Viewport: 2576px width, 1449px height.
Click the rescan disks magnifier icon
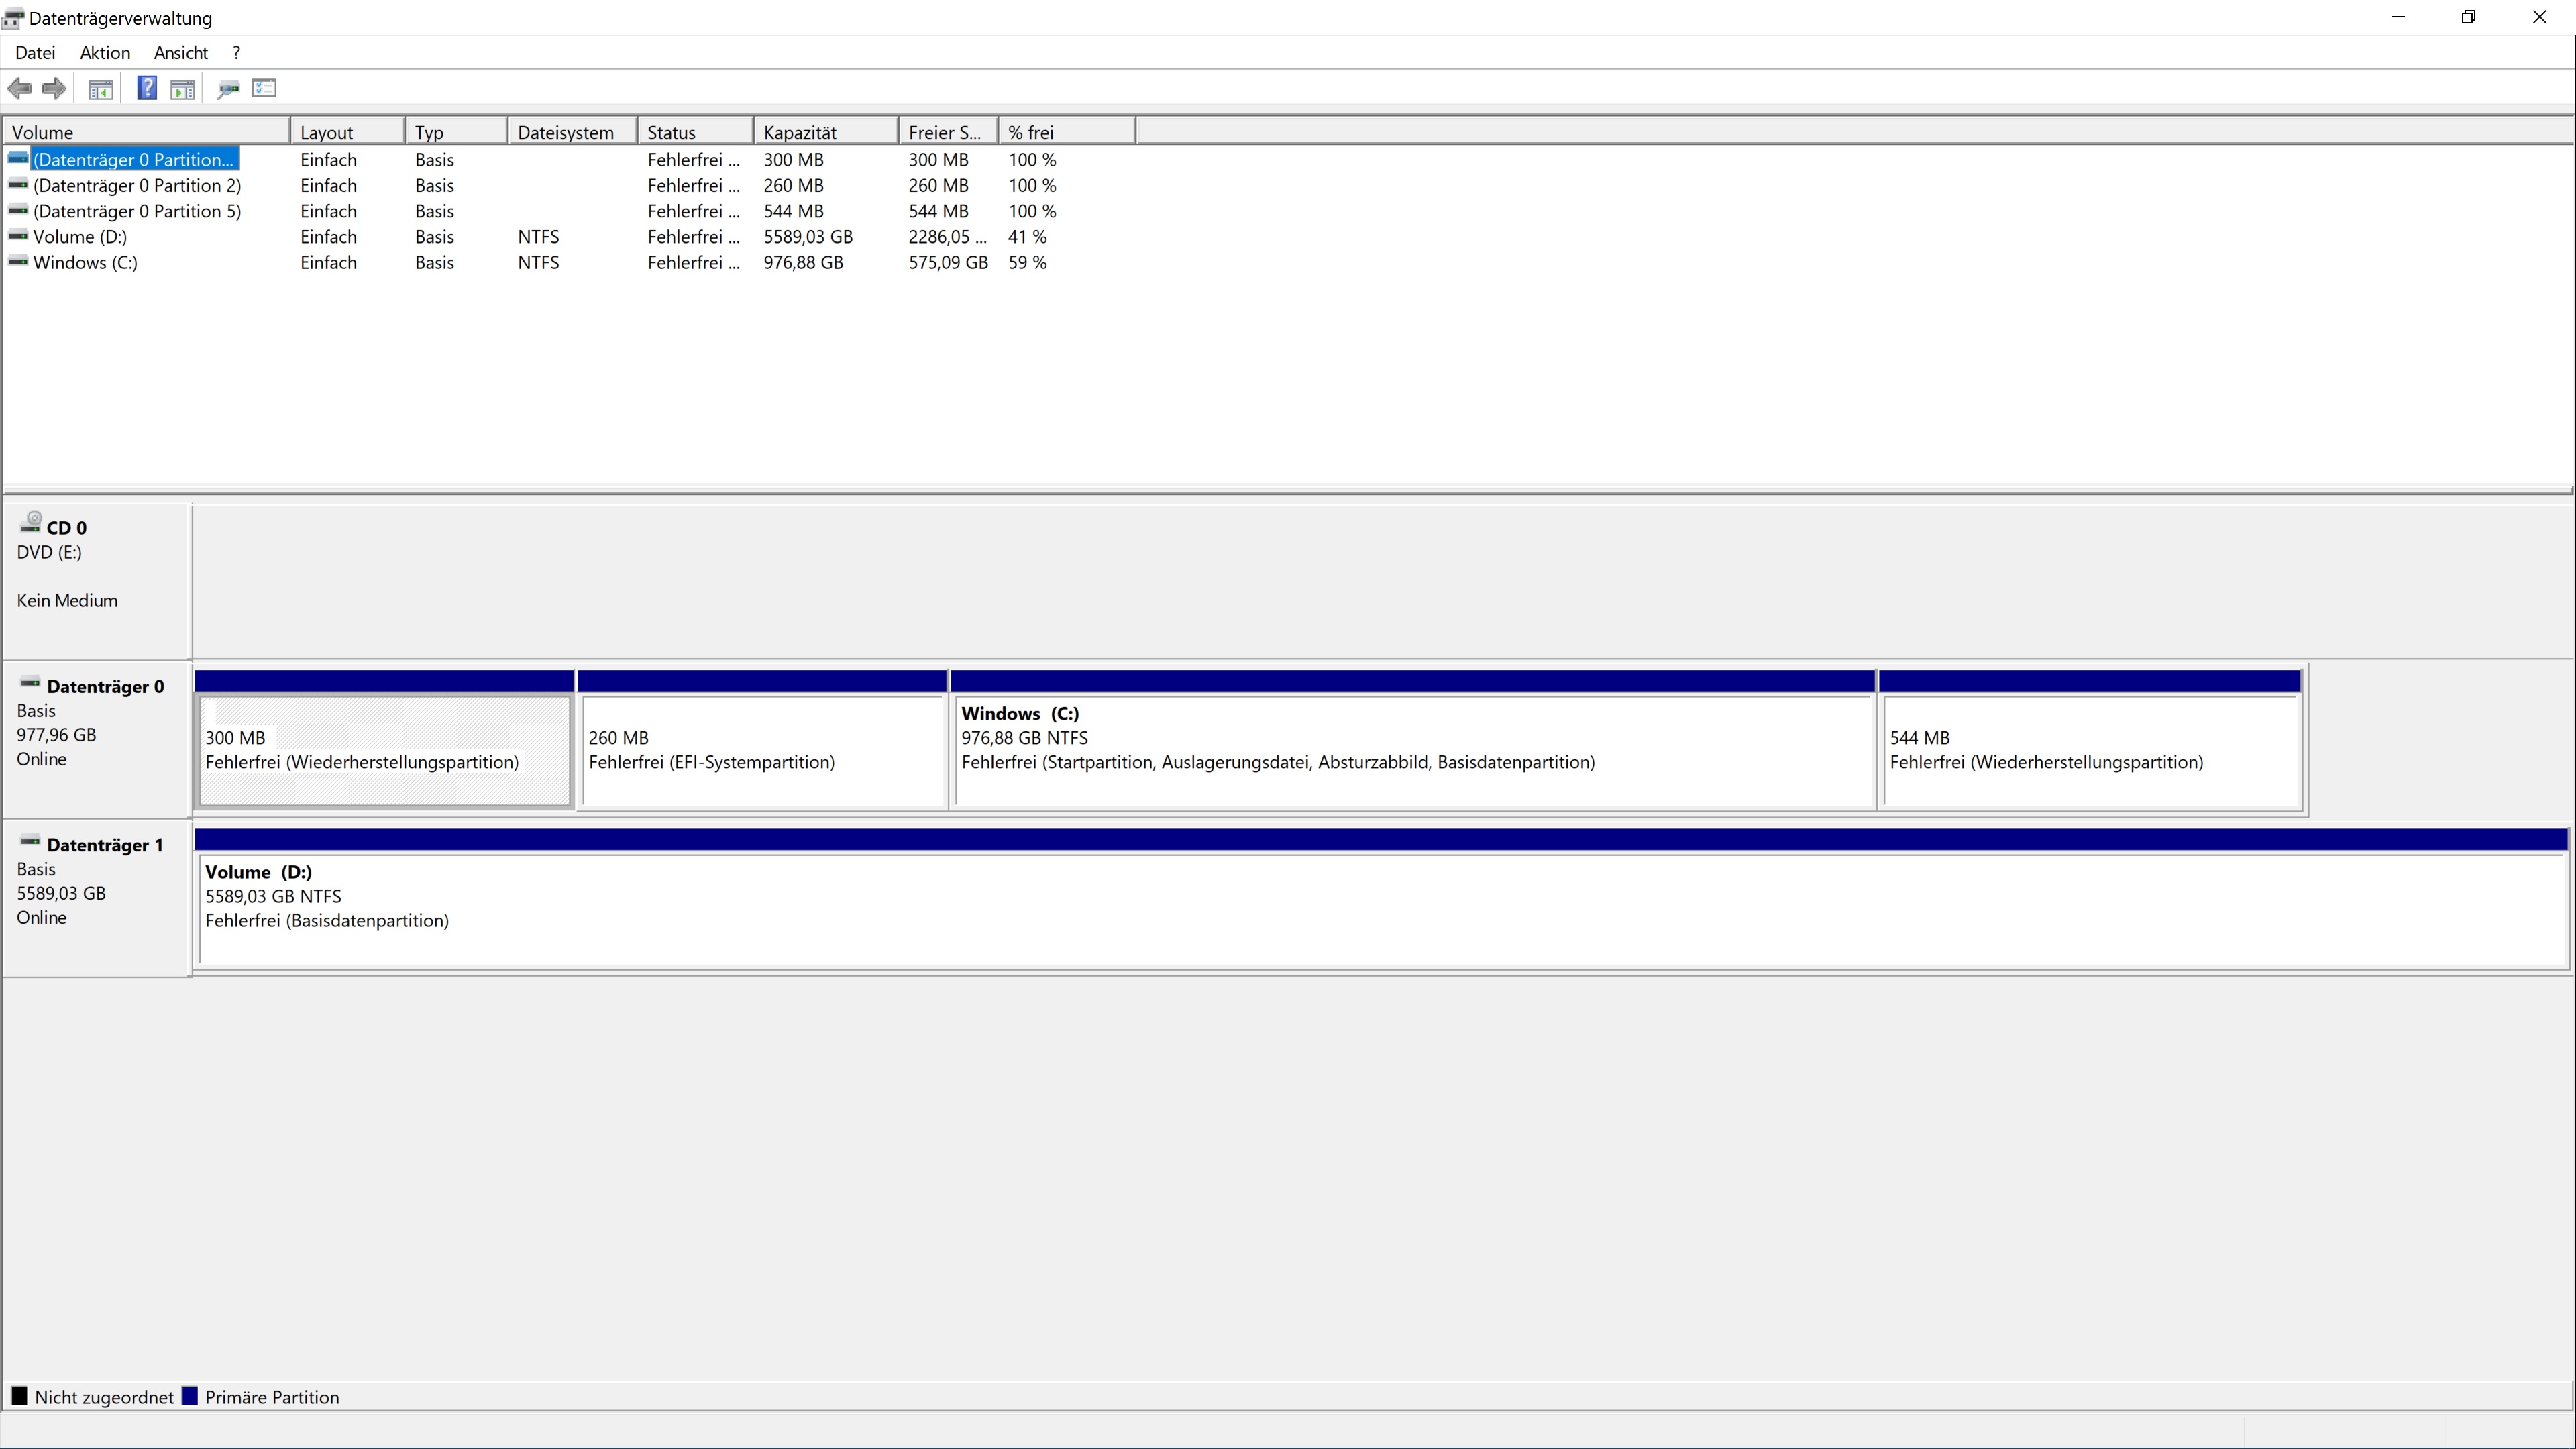click(228, 90)
